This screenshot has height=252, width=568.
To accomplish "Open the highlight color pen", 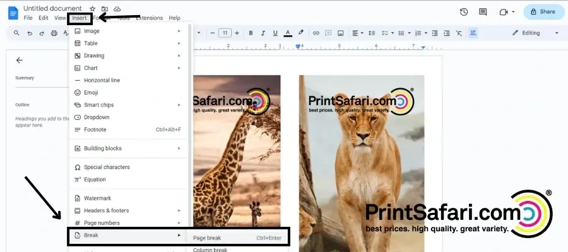I will pyautogui.click(x=300, y=33).
